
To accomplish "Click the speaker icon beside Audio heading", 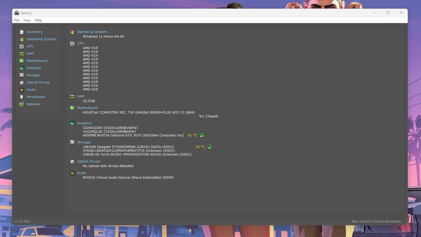I will click(x=72, y=173).
